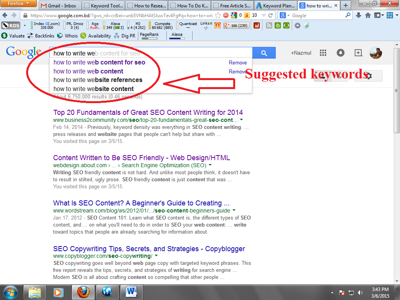
Task: Bookmark page with star icon in URL bar
Action: click(218, 15)
